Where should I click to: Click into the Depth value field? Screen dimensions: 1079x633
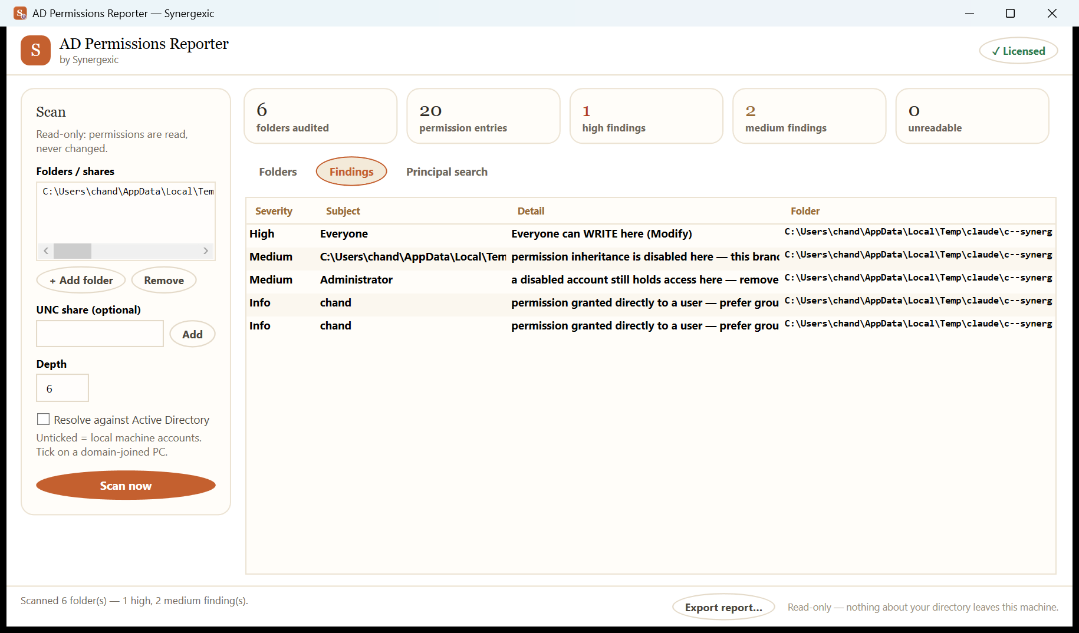pos(62,388)
